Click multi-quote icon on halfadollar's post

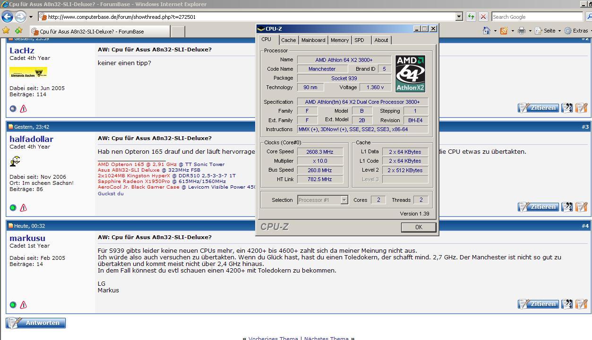567,207
